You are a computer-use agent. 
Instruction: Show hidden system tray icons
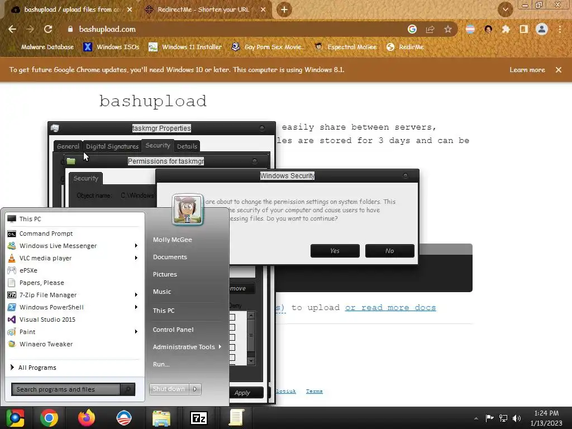pyautogui.click(x=476, y=418)
